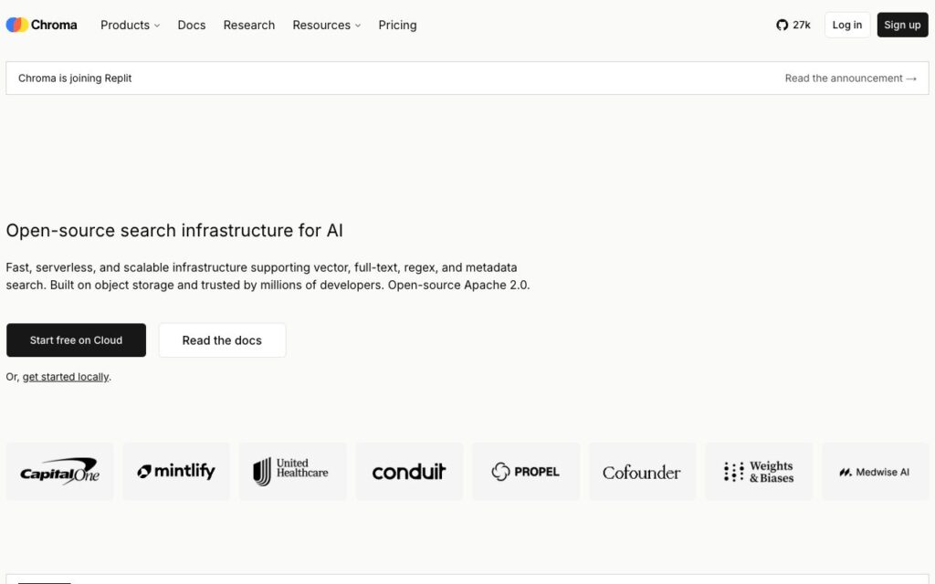Image resolution: width=935 pixels, height=584 pixels.
Task: Expand the Resources dropdown menu
Action: [326, 25]
